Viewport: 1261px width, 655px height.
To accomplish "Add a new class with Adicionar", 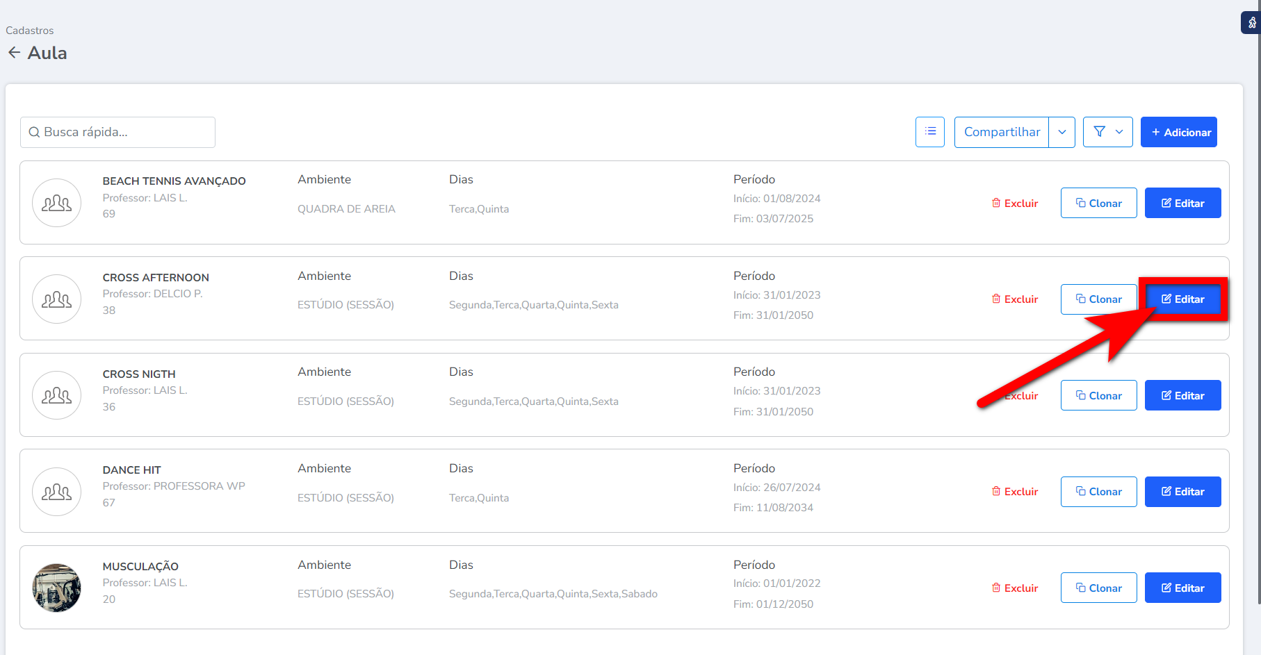I will pos(1179,132).
